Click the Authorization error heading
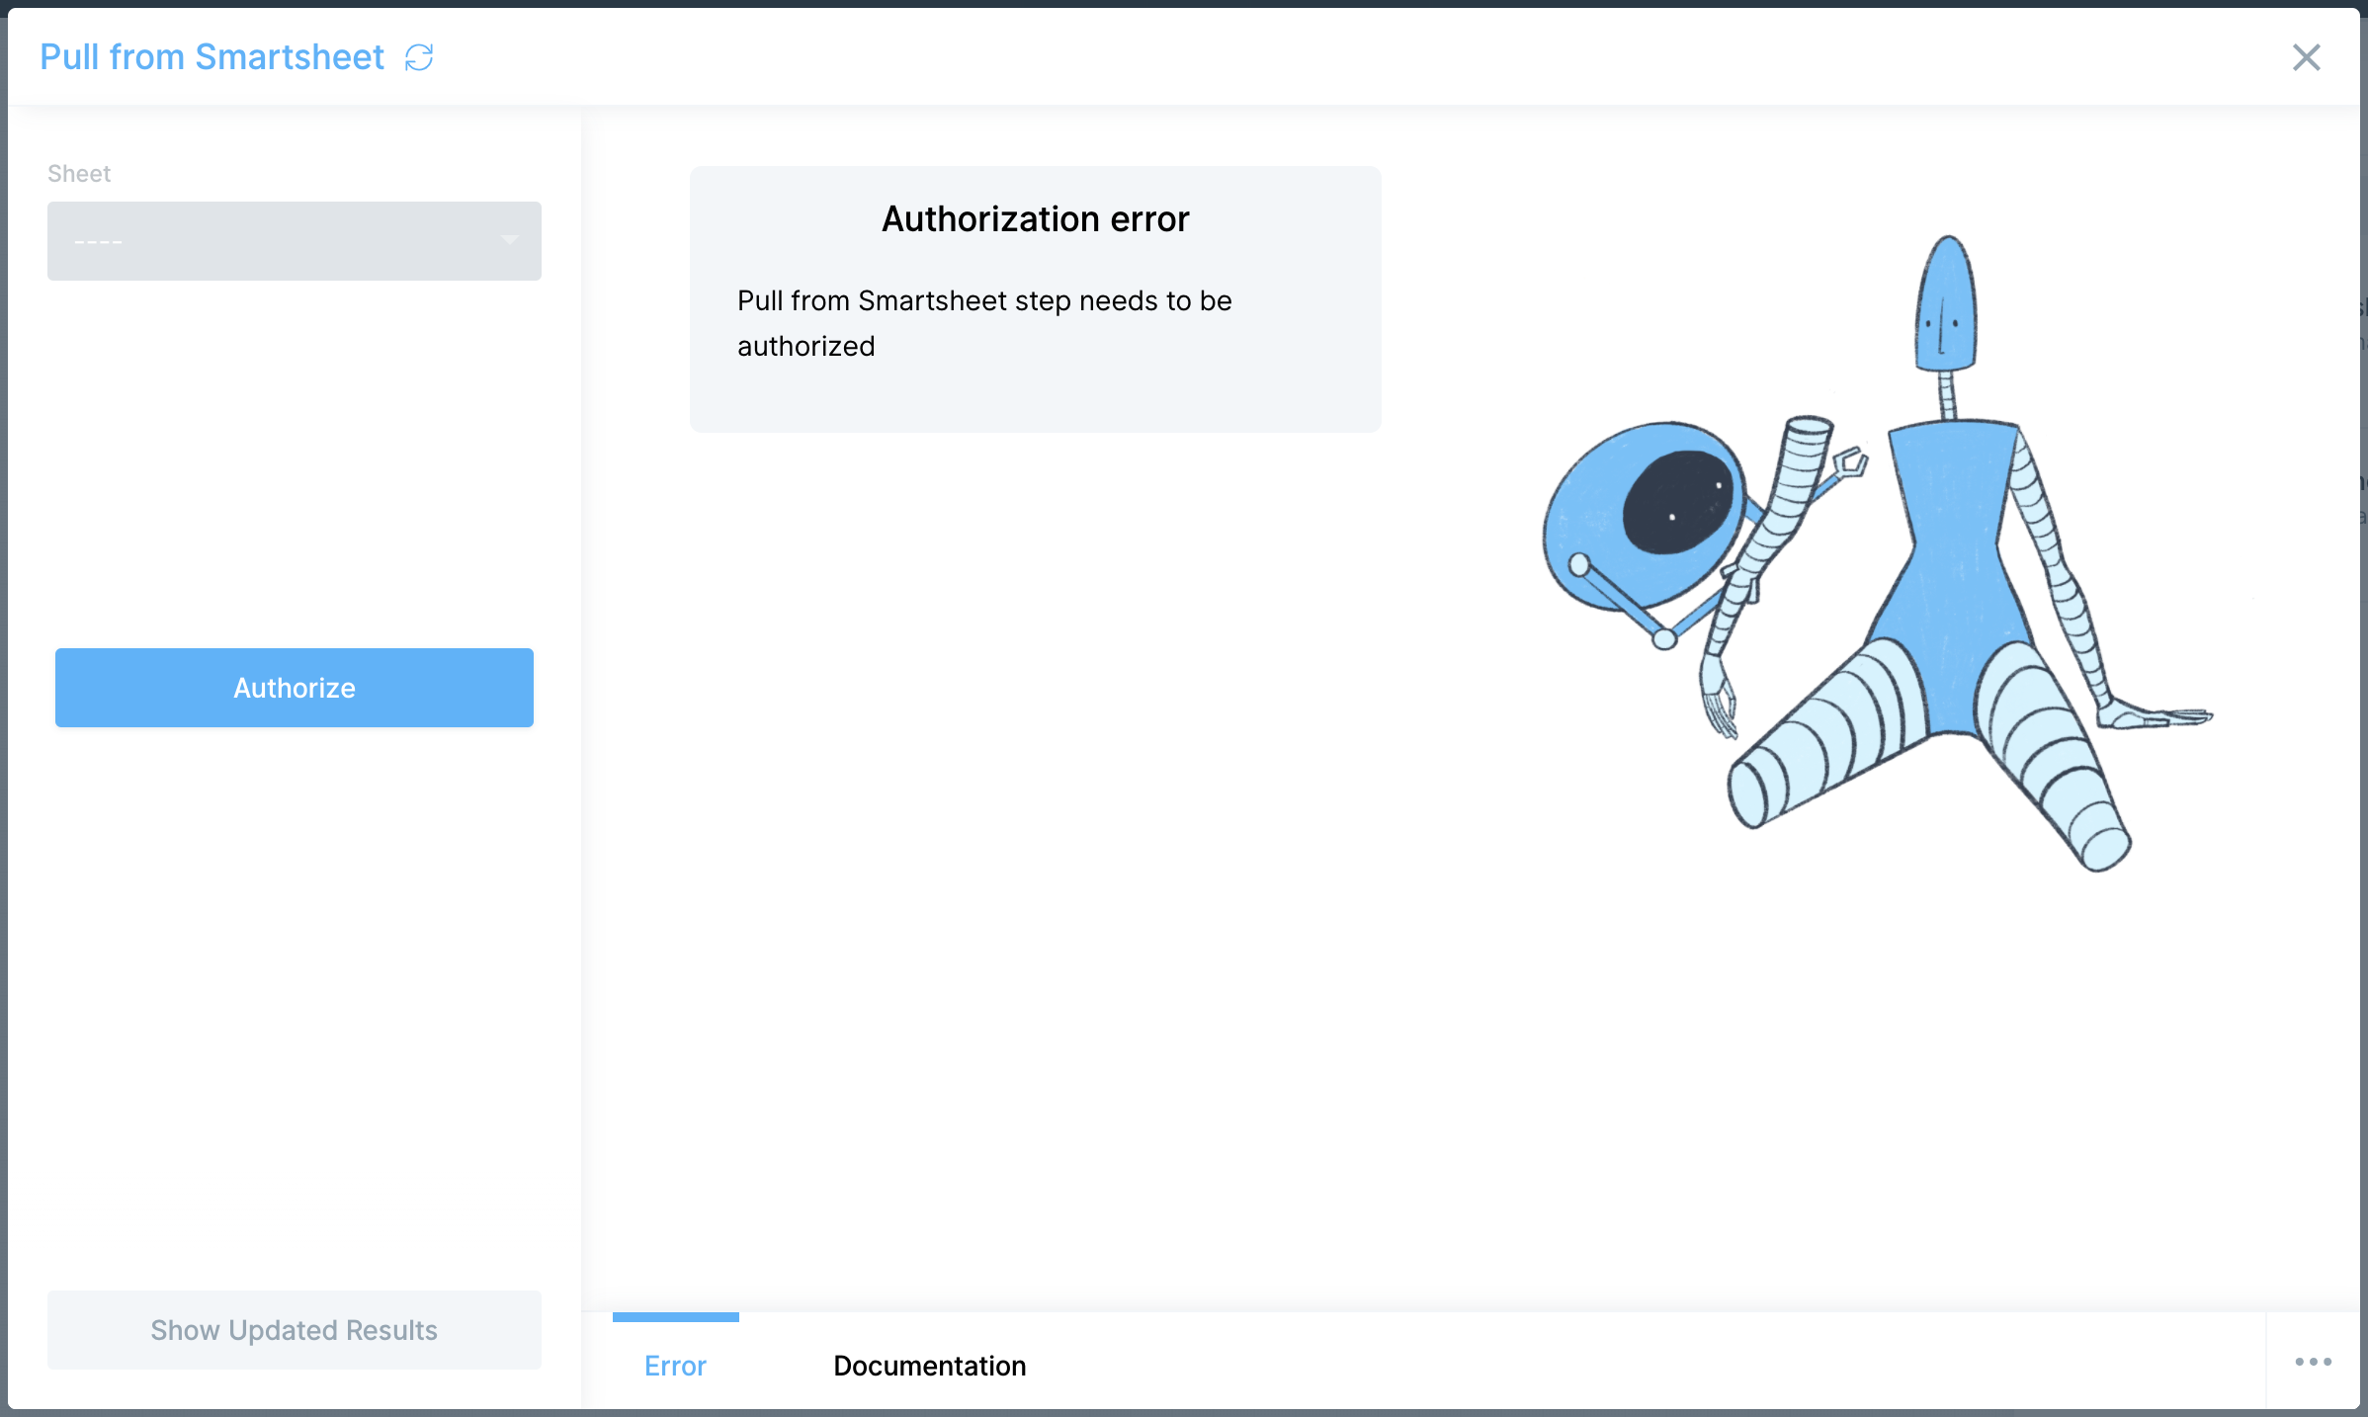The height and width of the screenshot is (1417, 2368). click(1036, 218)
